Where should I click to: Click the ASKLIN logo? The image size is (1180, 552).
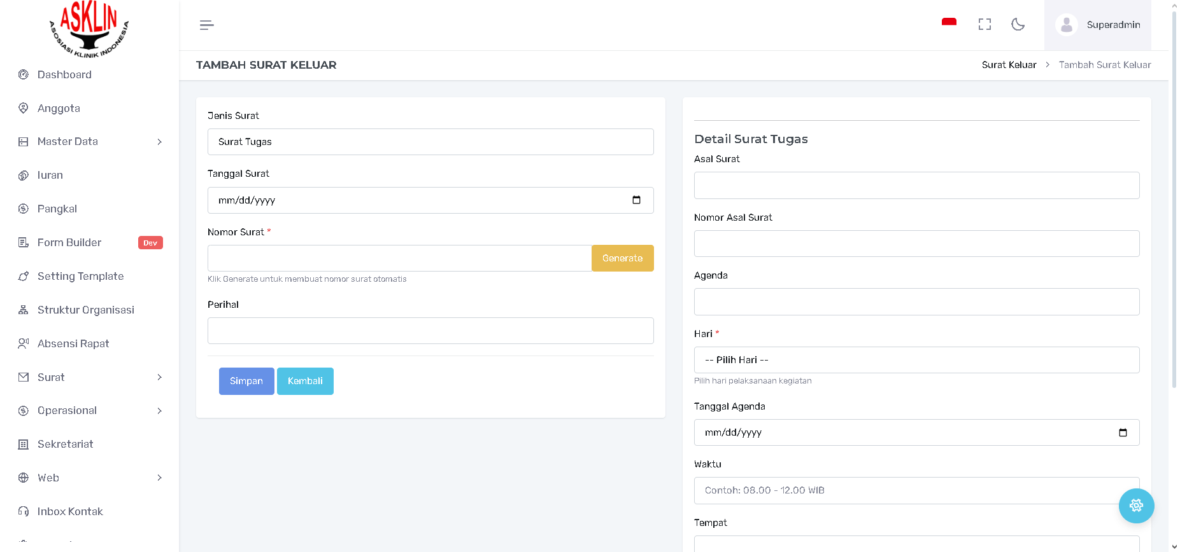coord(89,29)
